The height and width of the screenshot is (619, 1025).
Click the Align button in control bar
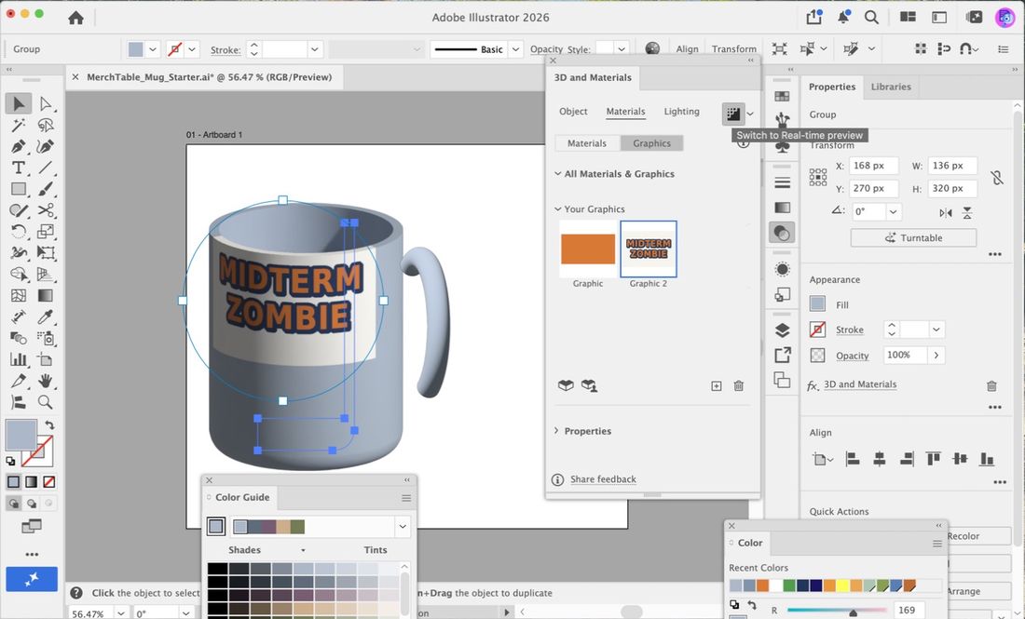click(x=687, y=49)
